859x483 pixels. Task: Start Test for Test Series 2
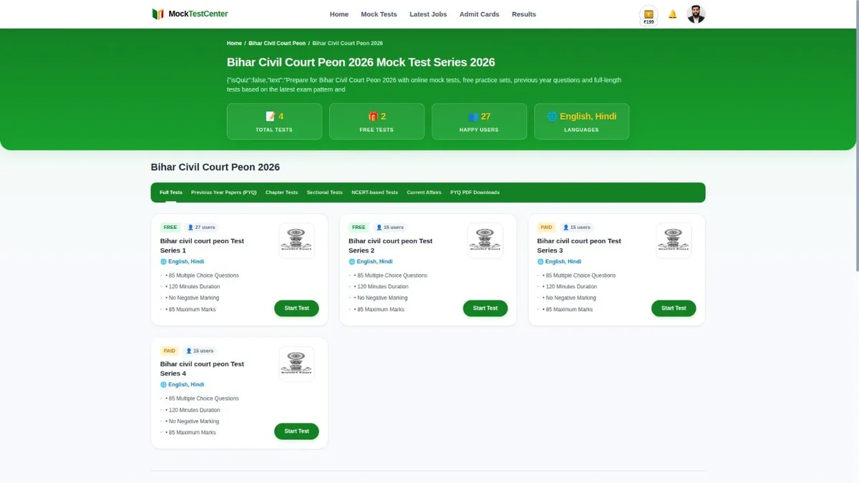pos(485,308)
